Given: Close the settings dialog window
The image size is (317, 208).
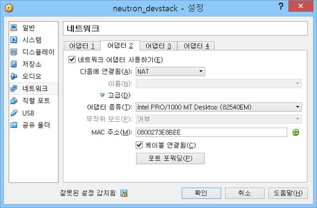Looking at the screenshot, I should [x=301, y=6].
